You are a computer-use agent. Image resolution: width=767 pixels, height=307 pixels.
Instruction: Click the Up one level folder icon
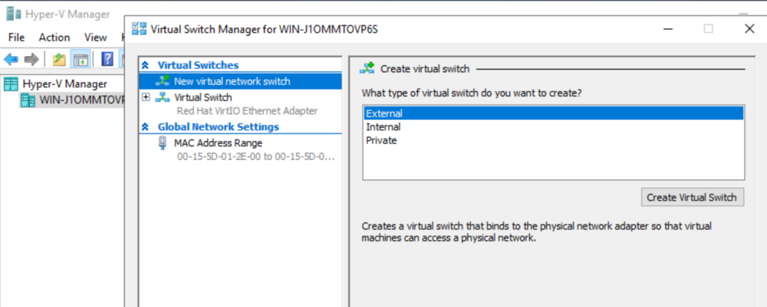coord(59,60)
